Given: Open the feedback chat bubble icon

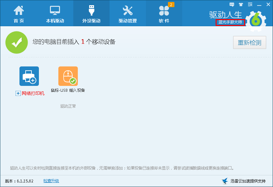Looking at the screenshot, I should click(x=232, y=5).
